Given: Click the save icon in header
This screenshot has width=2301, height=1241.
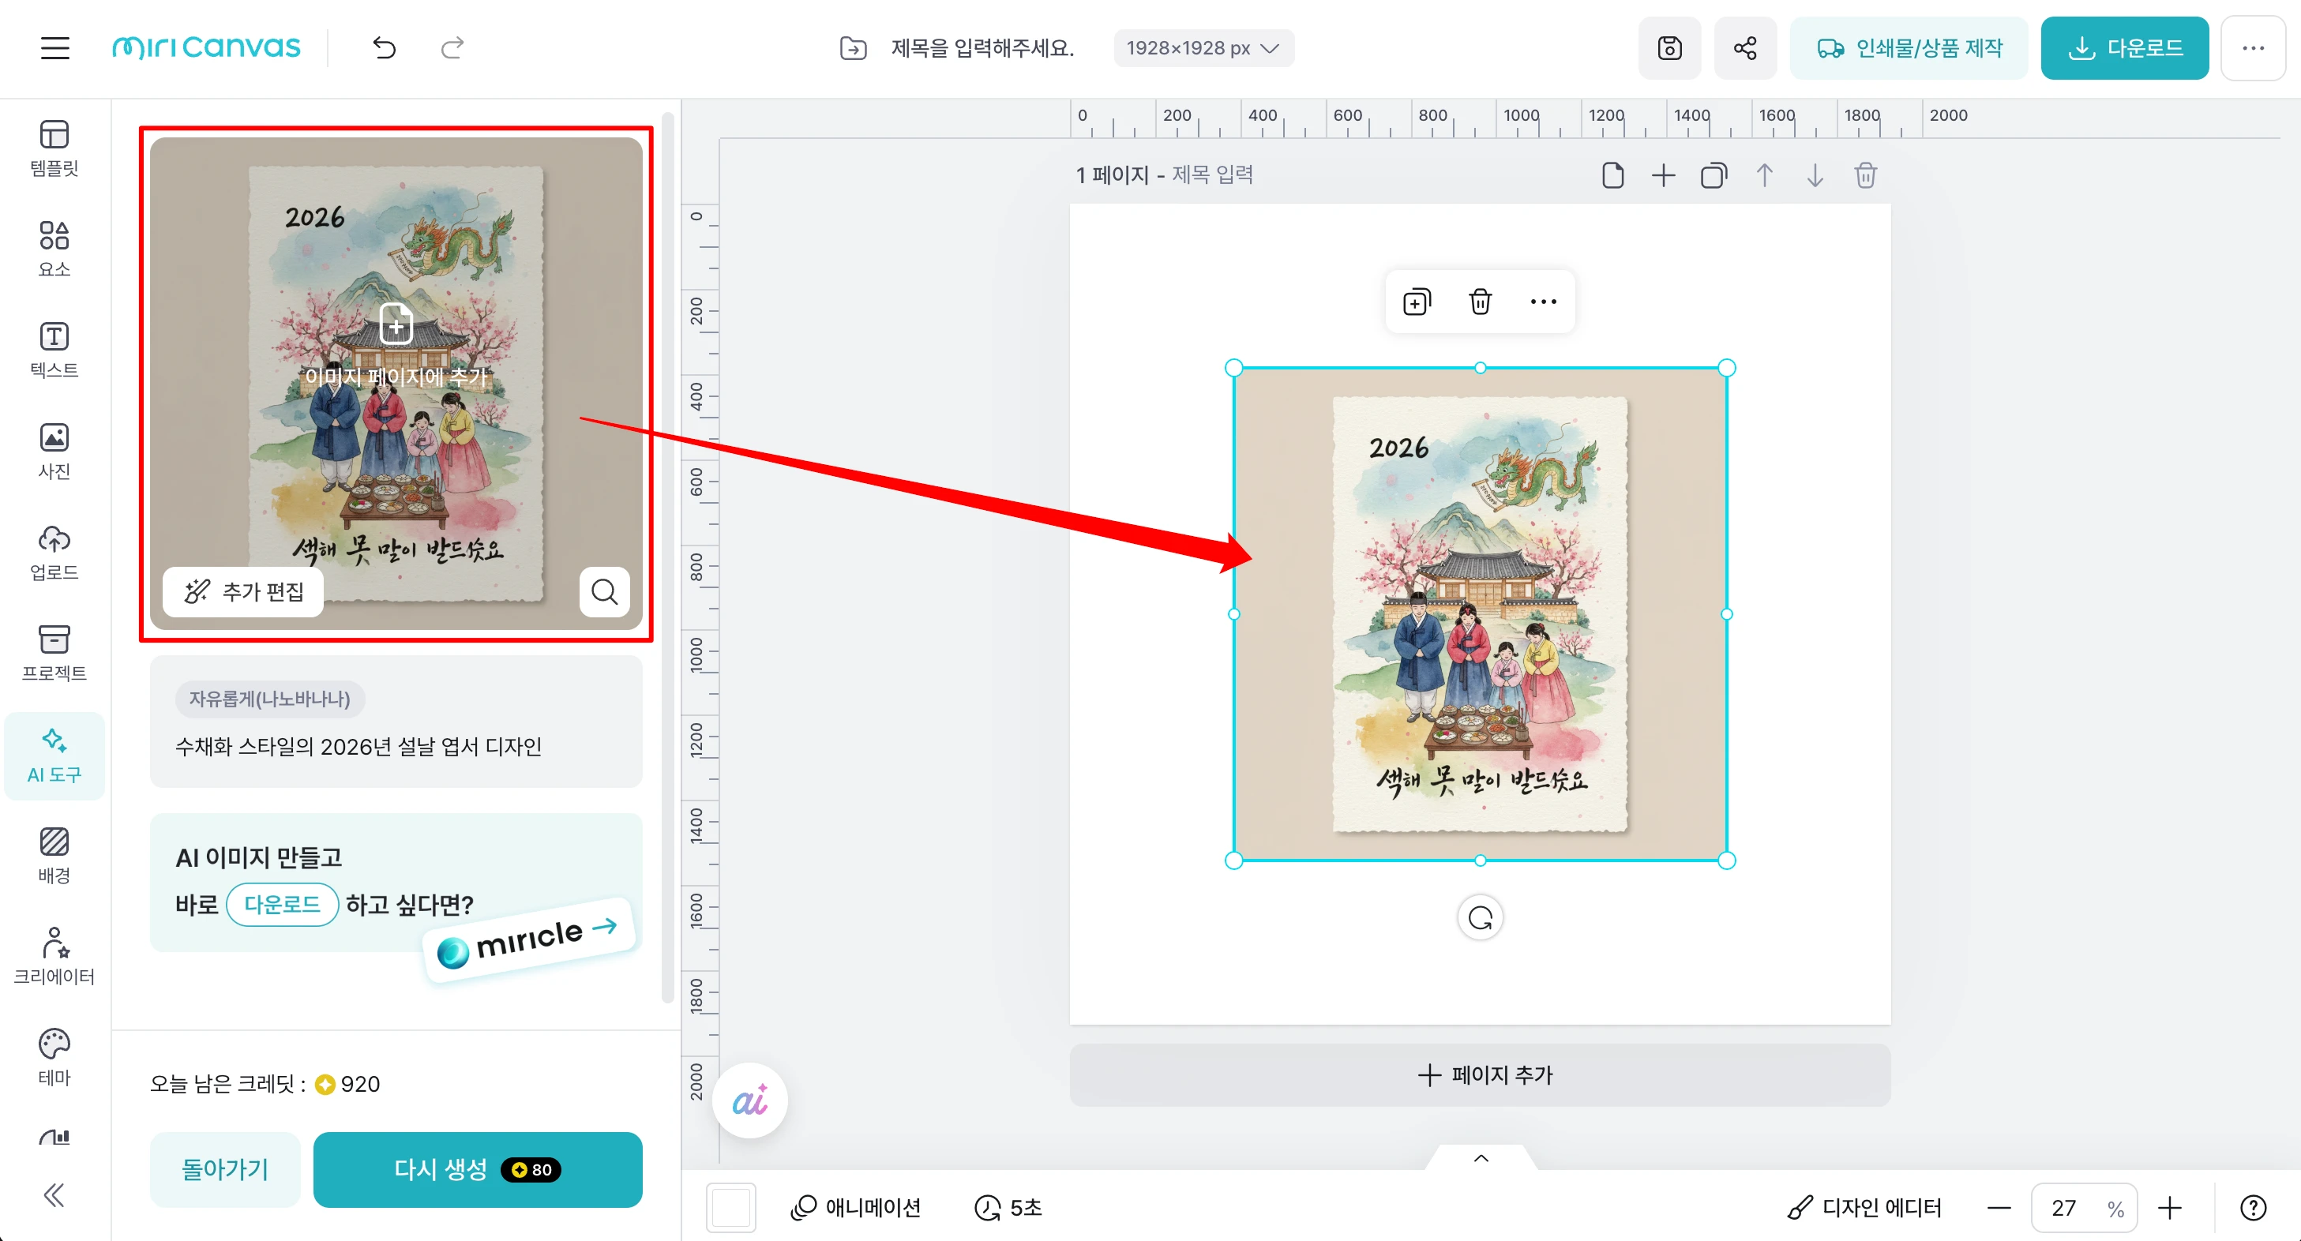Looking at the screenshot, I should click(x=1669, y=47).
